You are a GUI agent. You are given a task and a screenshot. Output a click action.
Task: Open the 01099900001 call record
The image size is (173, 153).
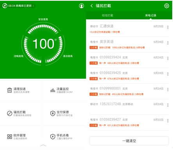pyautogui.click(x=129, y=91)
